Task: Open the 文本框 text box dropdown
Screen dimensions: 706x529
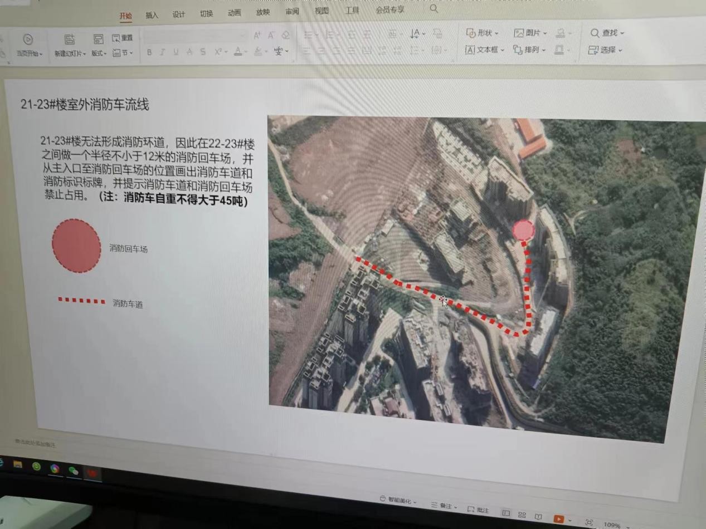Action: (485, 50)
